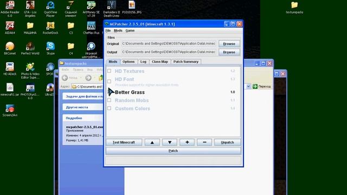This screenshot has height=195, width=347.
Task: Expand Задачи для файлов и папок panel
Action: pyautogui.click(x=83, y=96)
